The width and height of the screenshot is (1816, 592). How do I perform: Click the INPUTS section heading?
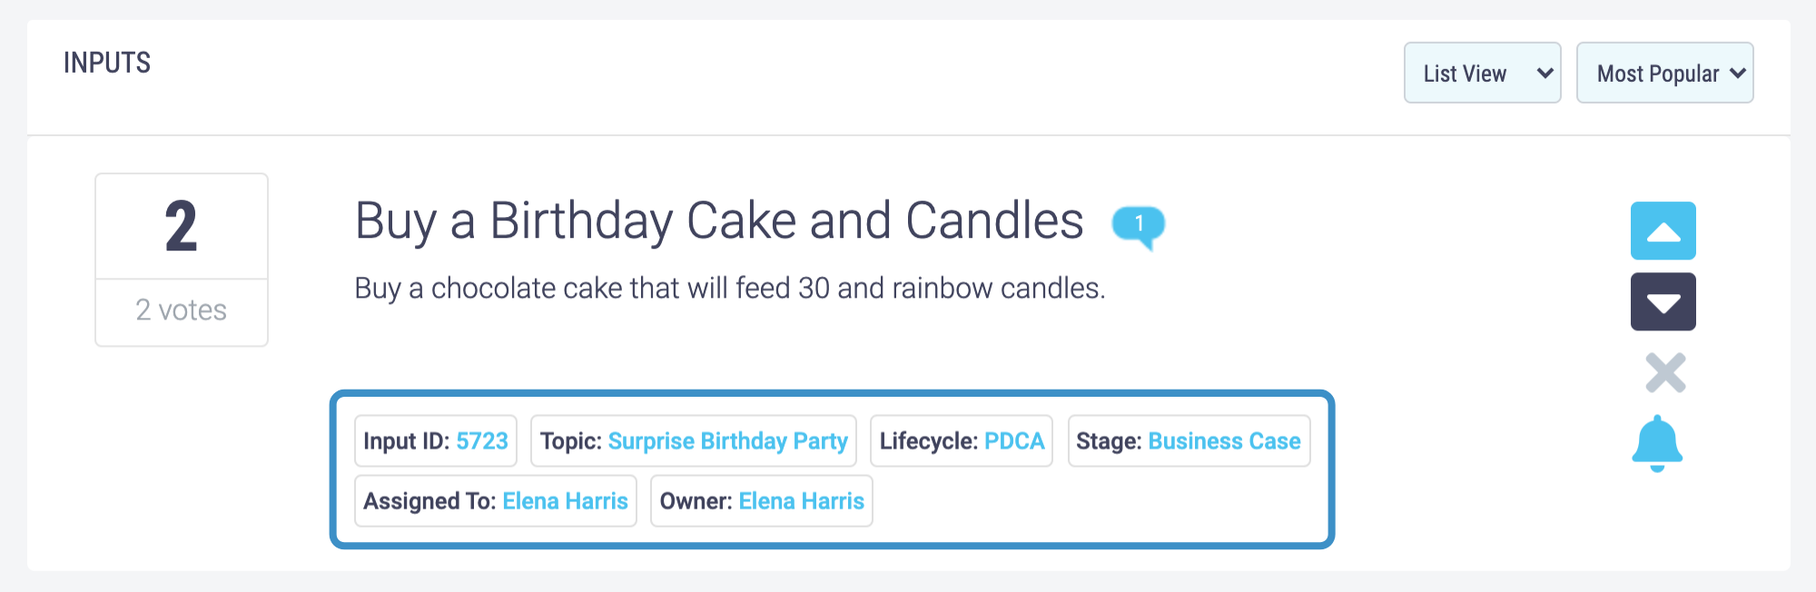point(107,63)
